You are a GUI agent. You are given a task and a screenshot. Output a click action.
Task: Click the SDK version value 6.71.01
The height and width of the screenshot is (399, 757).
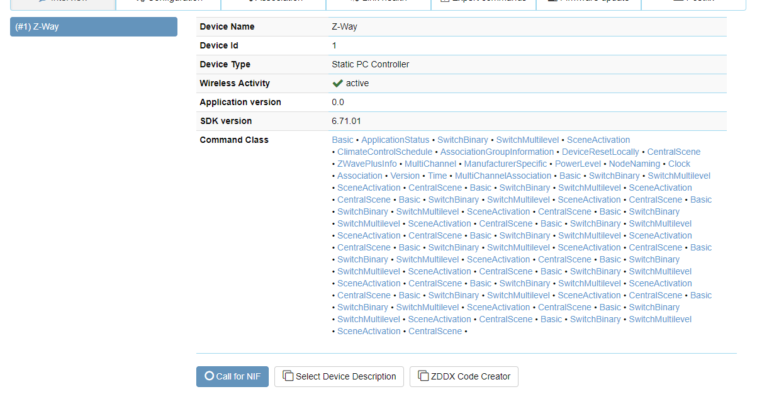[x=346, y=121]
